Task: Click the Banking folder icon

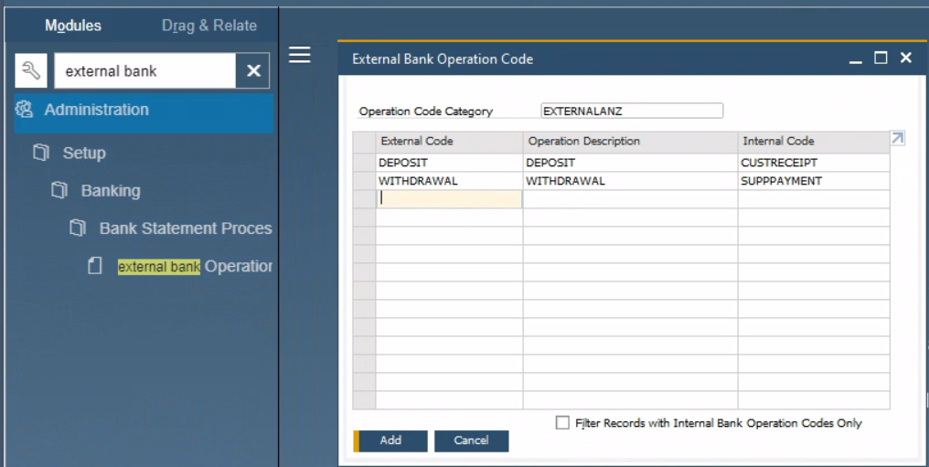Action: pos(59,190)
